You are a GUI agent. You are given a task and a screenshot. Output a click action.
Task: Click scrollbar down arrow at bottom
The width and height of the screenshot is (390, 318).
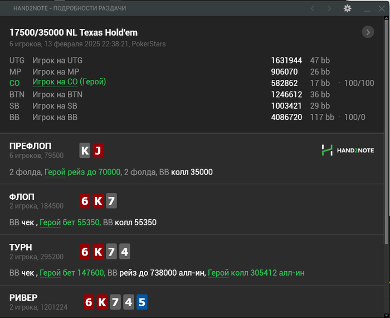click(x=386, y=315)
